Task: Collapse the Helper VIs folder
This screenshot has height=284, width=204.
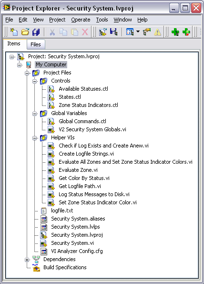Action: tap(34, 138)
